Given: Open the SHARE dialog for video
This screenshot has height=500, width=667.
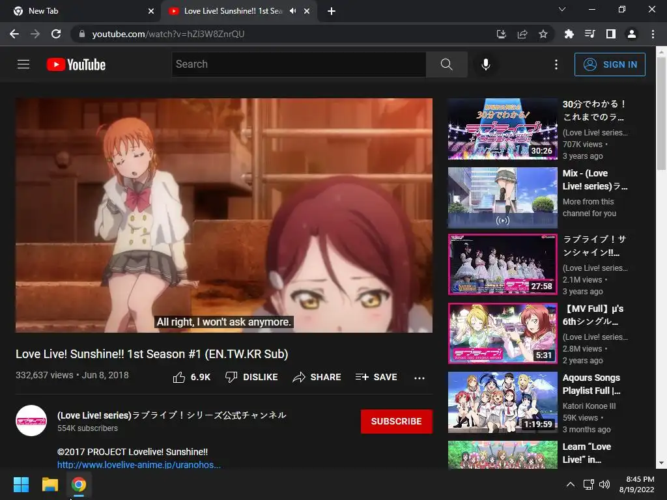Looking at the screenshot, I should [x=317, y=377].
